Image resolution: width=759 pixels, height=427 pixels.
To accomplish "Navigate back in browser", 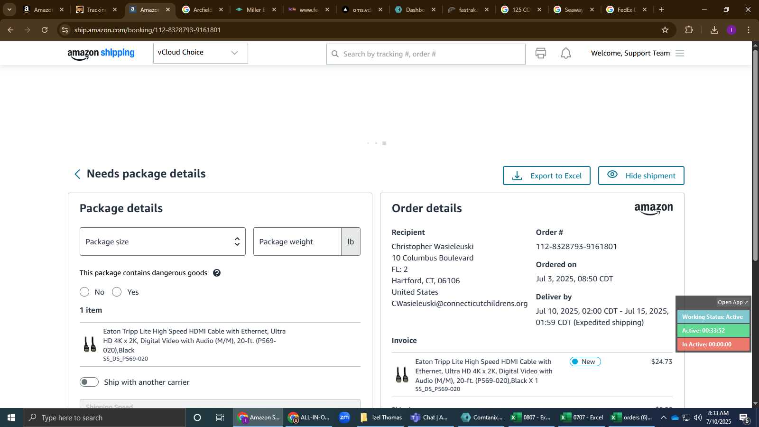I will tap(10, 30).
